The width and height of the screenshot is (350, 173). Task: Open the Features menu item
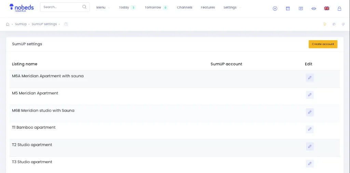pos(208,7)
